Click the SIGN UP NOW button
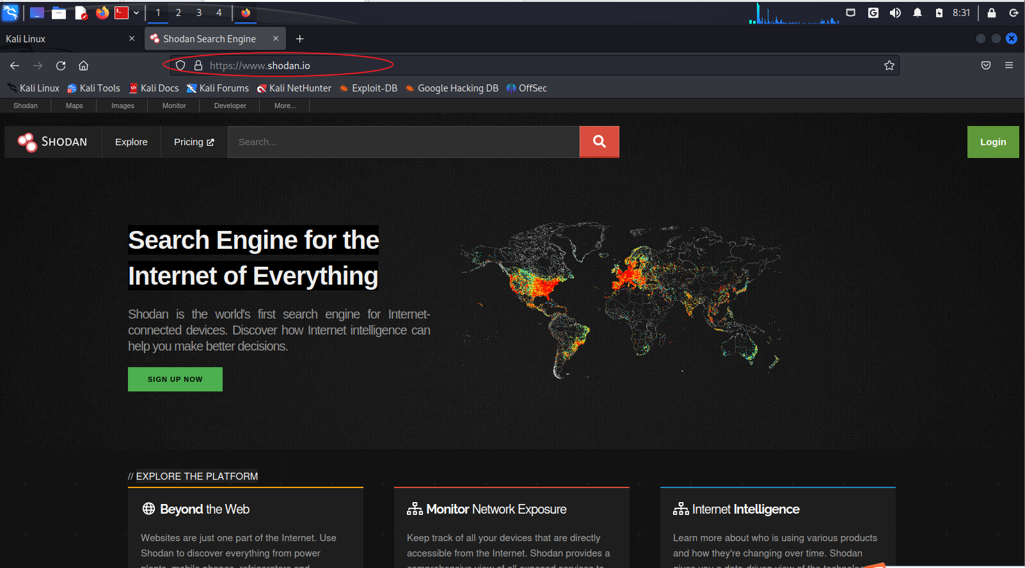Screen dimensions: 1025x568 [x=175, y=379]
